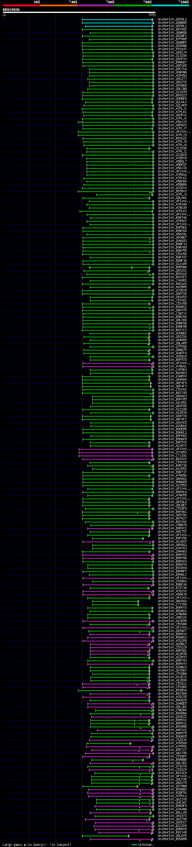The width and height of the screenshot is (192, 847).
Task: Open hit UniRef100_Q9SW68
Action: [172, 86]
